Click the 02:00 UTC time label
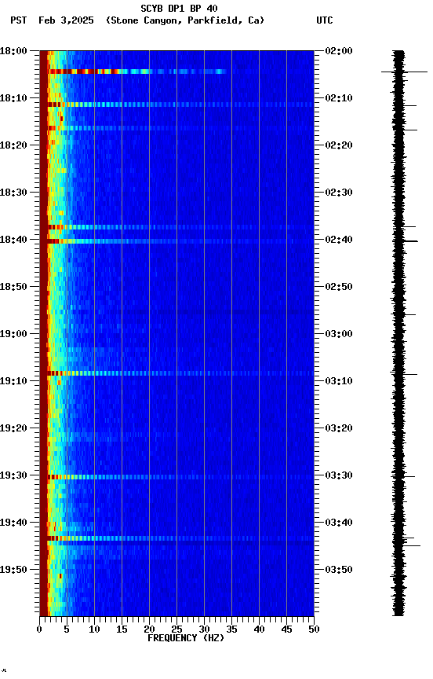The image size is (433, 679). click(x=339, y=51)
